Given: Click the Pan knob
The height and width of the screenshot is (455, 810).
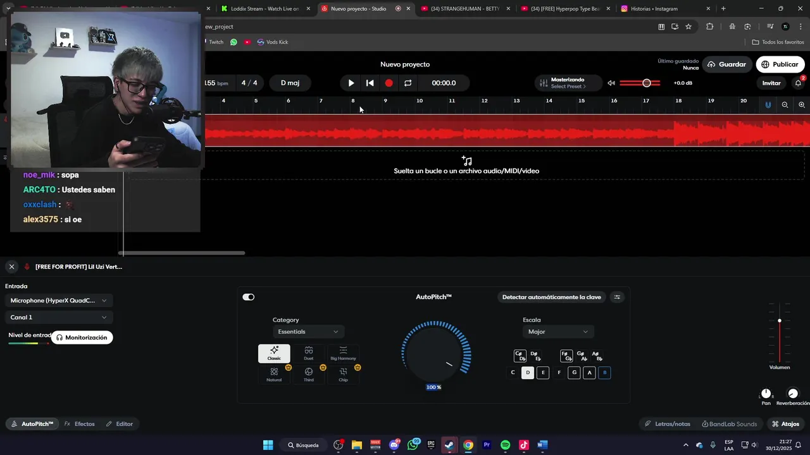Looking at the screenshot, I should pos(766,394).
